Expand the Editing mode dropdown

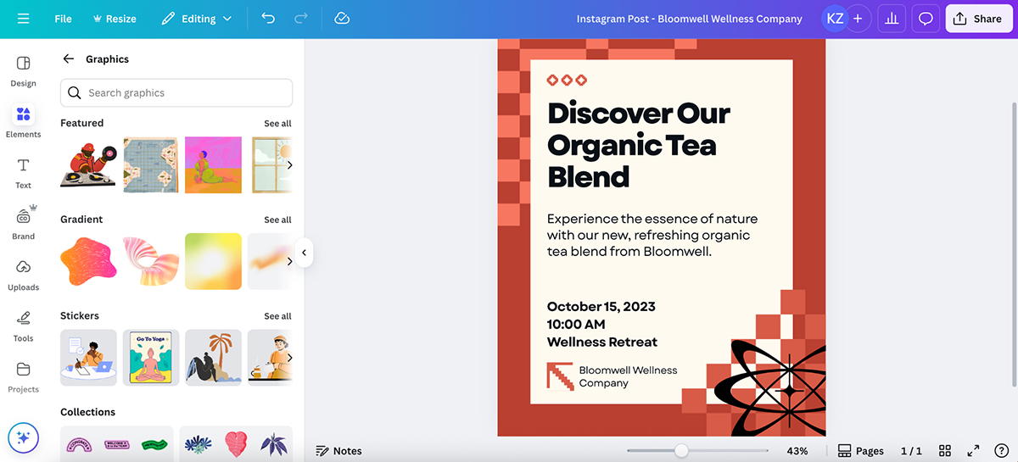point(196,19)
